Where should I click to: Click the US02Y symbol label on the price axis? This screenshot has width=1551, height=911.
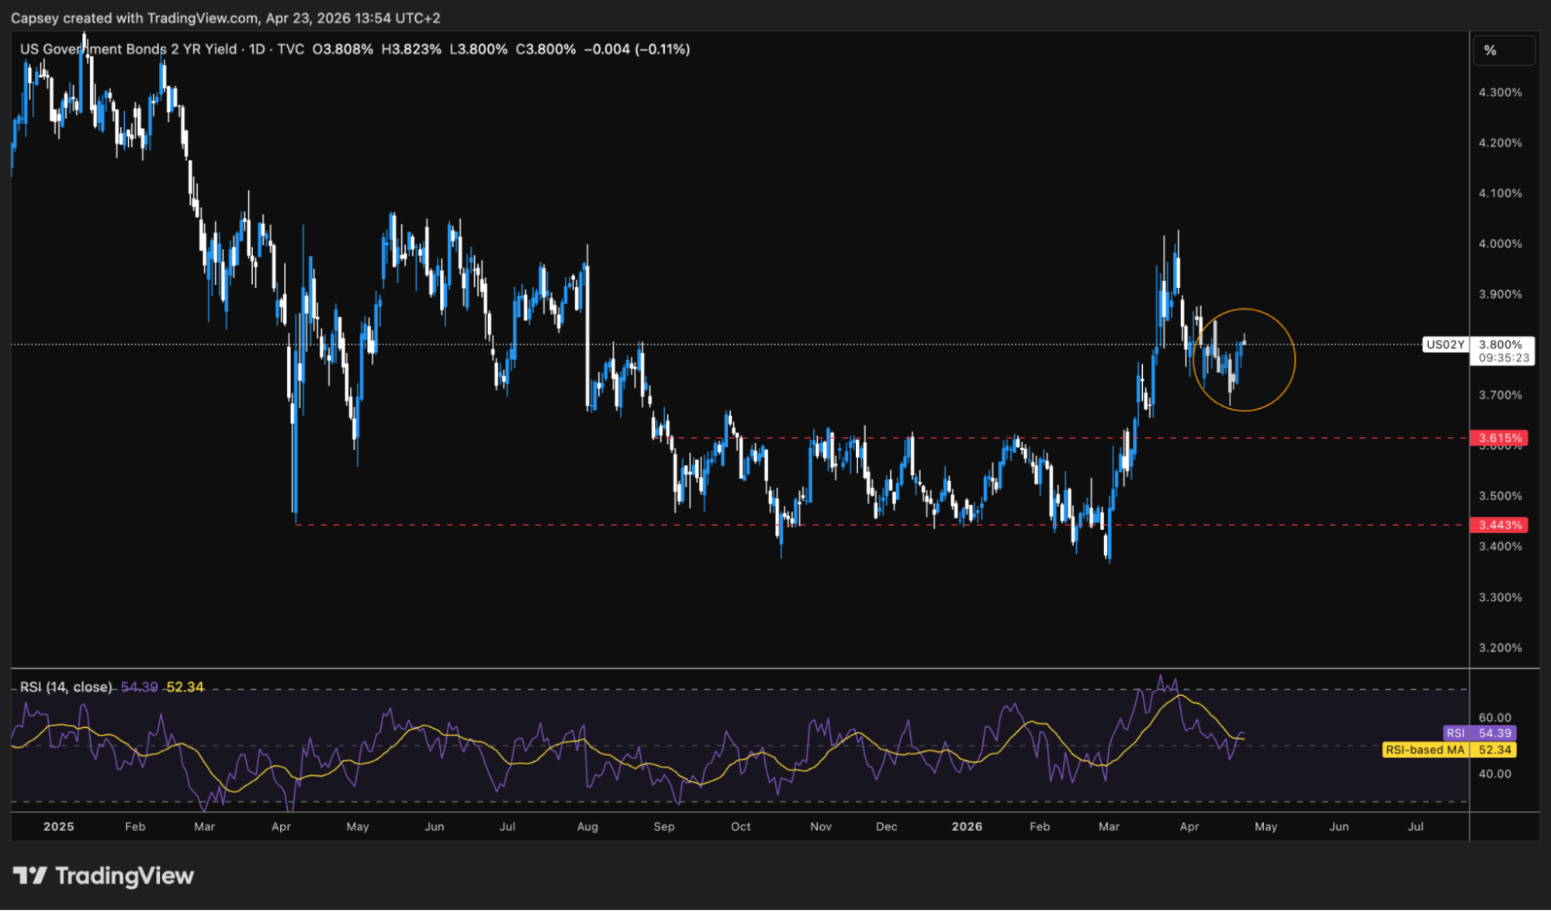tap(1445, 345)
